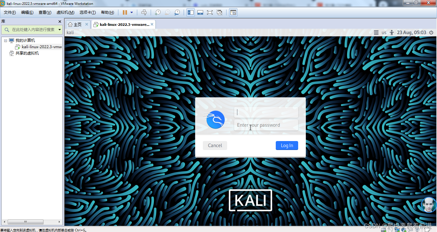Image resolution: width=437 pixels, height=232 pixels.
Task: Enter full screen mode
Action: click(x=210, y=12)
